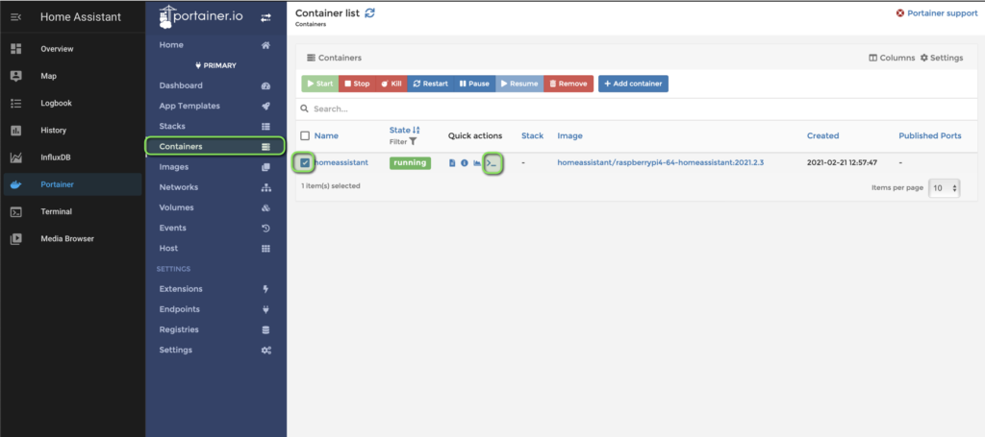Open the homeassistant container name link
The height and width of the screenshot is (437, 985).
[x=341, y=163]
